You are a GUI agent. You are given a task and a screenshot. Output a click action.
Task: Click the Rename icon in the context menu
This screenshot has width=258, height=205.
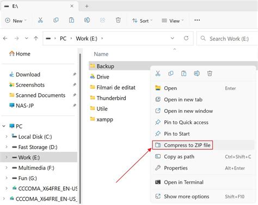pos(197,74)
